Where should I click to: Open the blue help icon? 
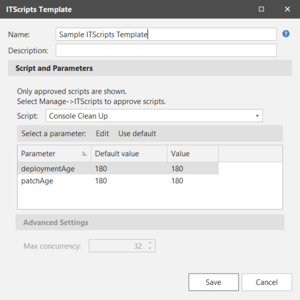coord(286,34)
